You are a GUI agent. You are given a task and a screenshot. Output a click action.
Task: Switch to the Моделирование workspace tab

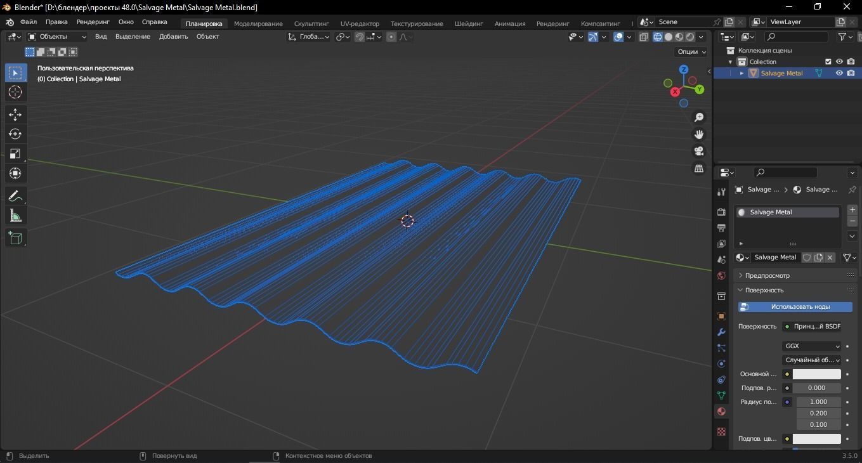pyautogui.click(x=258, y=23)
